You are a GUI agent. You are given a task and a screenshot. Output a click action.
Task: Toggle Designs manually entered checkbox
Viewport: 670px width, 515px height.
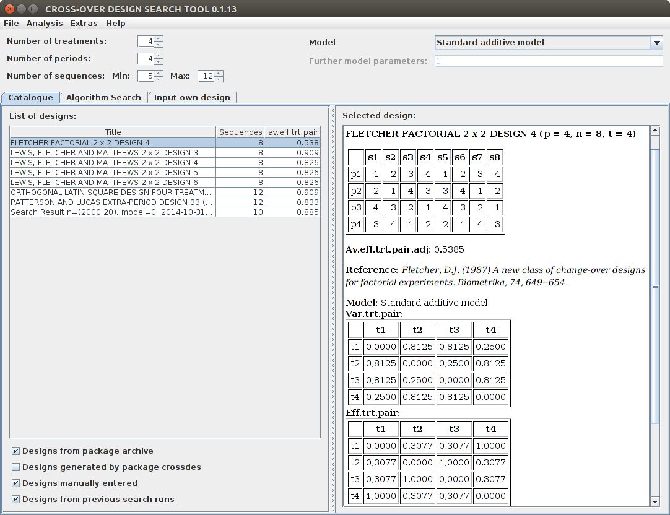pyautogui.click(x=16, y=483)
